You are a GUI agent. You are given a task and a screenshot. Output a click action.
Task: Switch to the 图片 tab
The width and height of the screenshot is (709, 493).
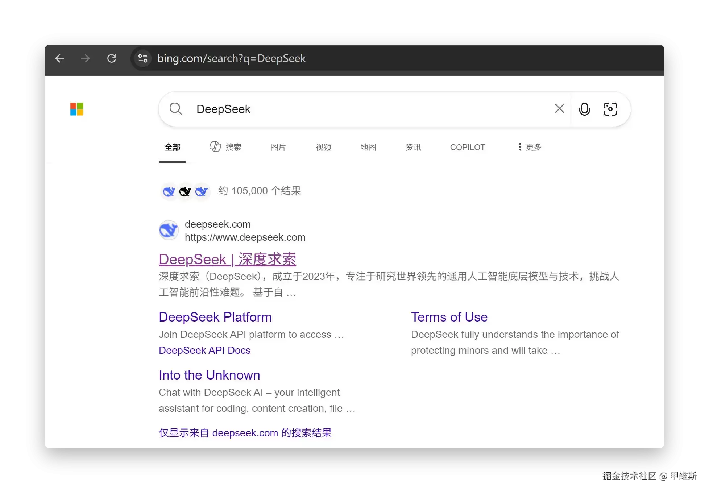point(278,147)
